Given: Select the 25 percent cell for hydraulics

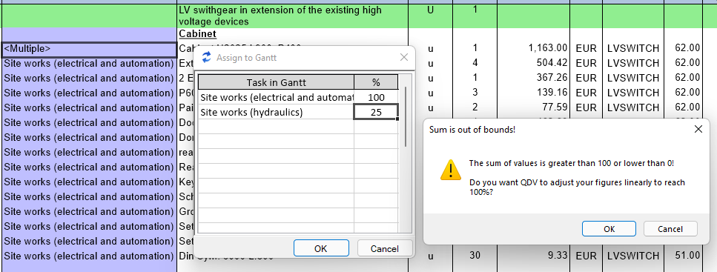Looking at the screenshot, I should tap(376, 112).
